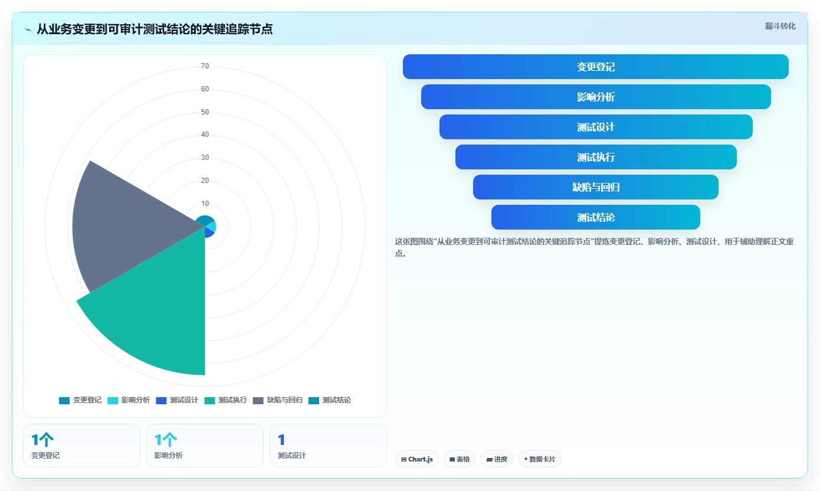
Task: Toggle the 测试结论 legend entry
Action: point(329,400)
